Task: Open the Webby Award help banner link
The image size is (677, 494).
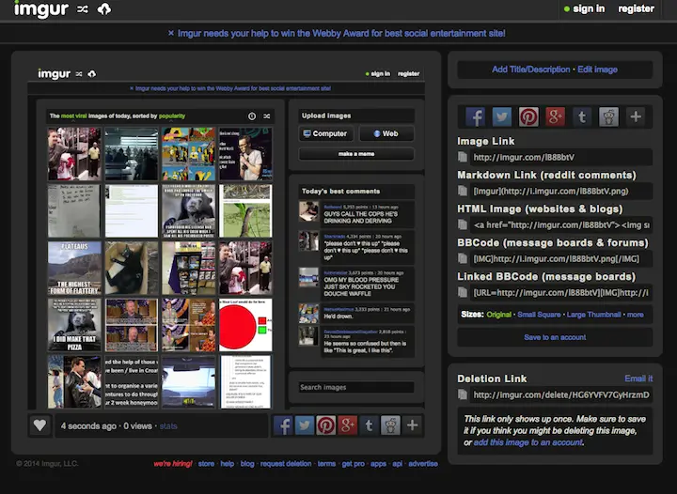Action: (x=341, y=33)
